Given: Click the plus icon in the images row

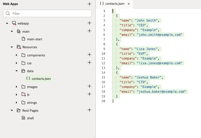Looking at the screenshot, I should [x=89, y=86].
